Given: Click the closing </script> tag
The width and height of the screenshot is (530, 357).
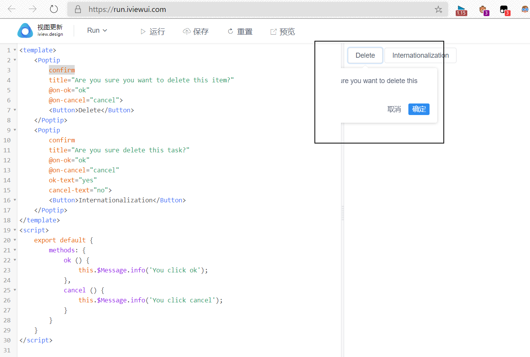Looking at the screenshot, I should click(36, 340).
